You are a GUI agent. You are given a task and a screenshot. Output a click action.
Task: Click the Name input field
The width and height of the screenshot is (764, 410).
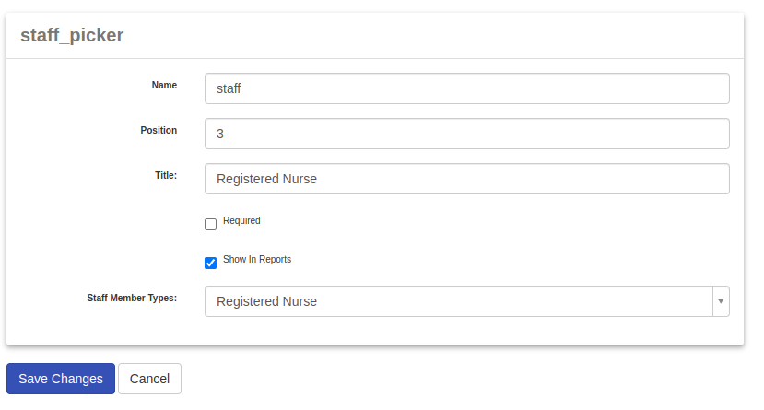pyautogui.click(x=466, y=88)
